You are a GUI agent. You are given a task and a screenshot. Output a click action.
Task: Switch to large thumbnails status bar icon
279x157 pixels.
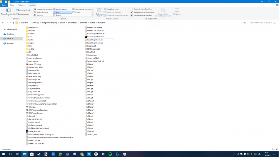[x=277, y=149]
